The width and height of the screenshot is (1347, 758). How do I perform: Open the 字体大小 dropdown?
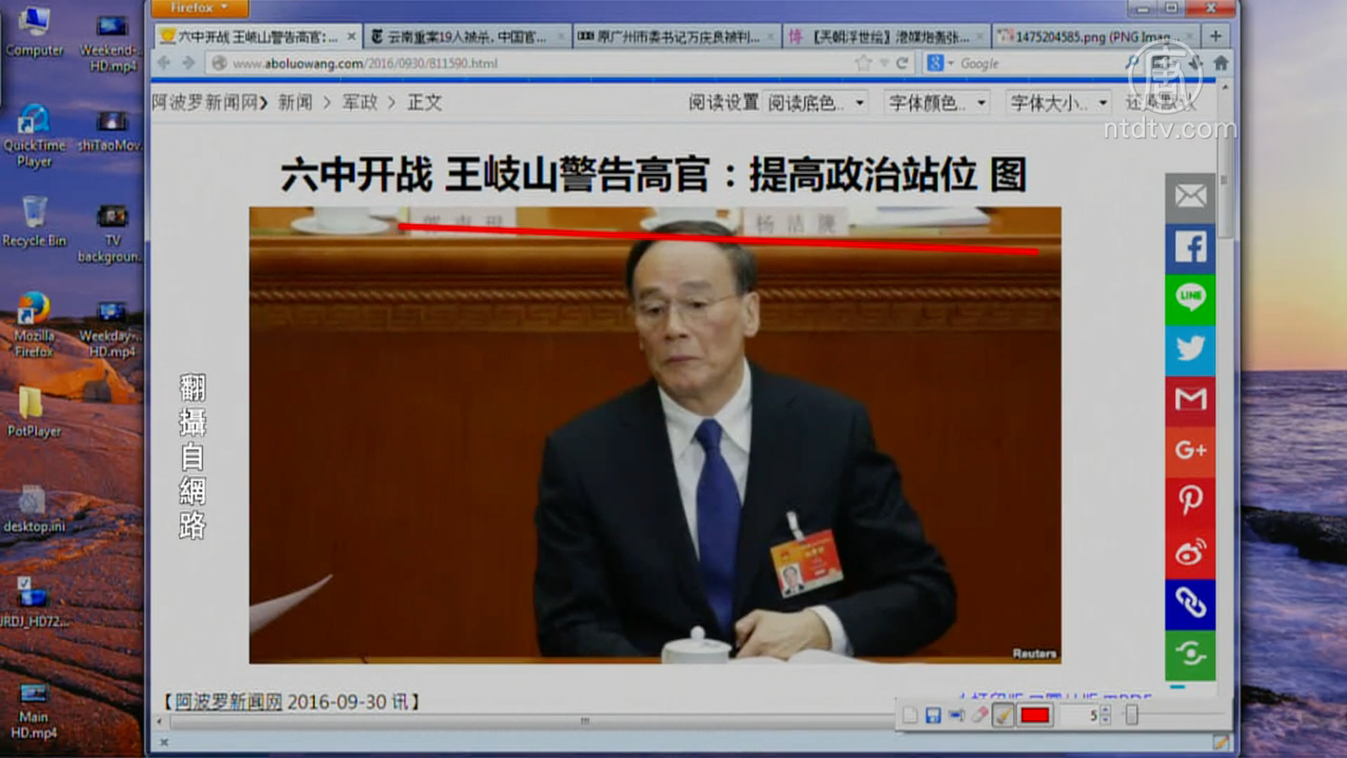point(1059,103)
